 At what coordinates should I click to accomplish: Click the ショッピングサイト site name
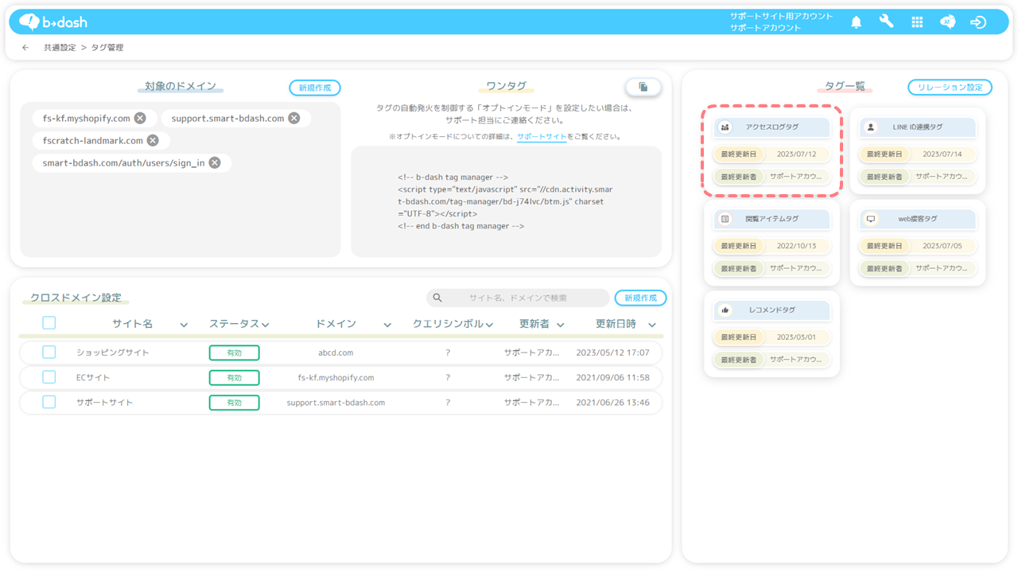coord(112,353)
